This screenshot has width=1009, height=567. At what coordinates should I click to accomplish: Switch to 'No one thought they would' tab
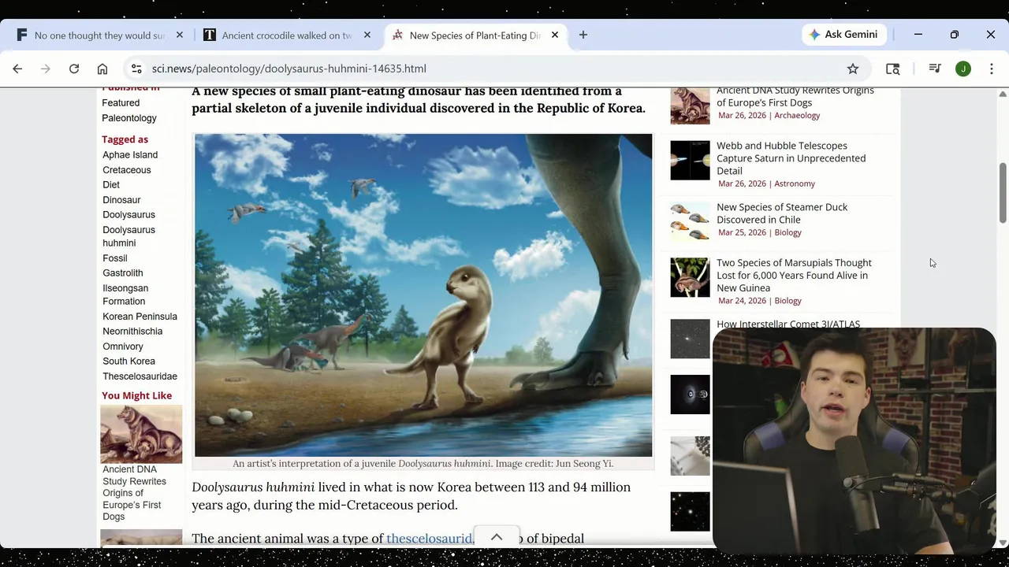coord(99,35)
